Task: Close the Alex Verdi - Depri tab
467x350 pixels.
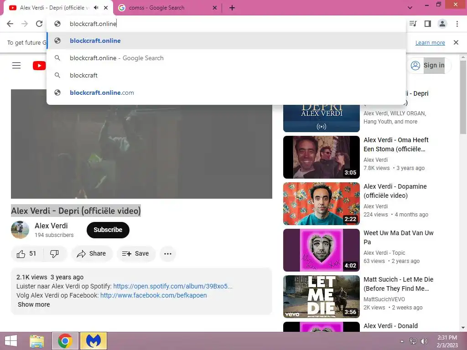Action: point(106,8)
